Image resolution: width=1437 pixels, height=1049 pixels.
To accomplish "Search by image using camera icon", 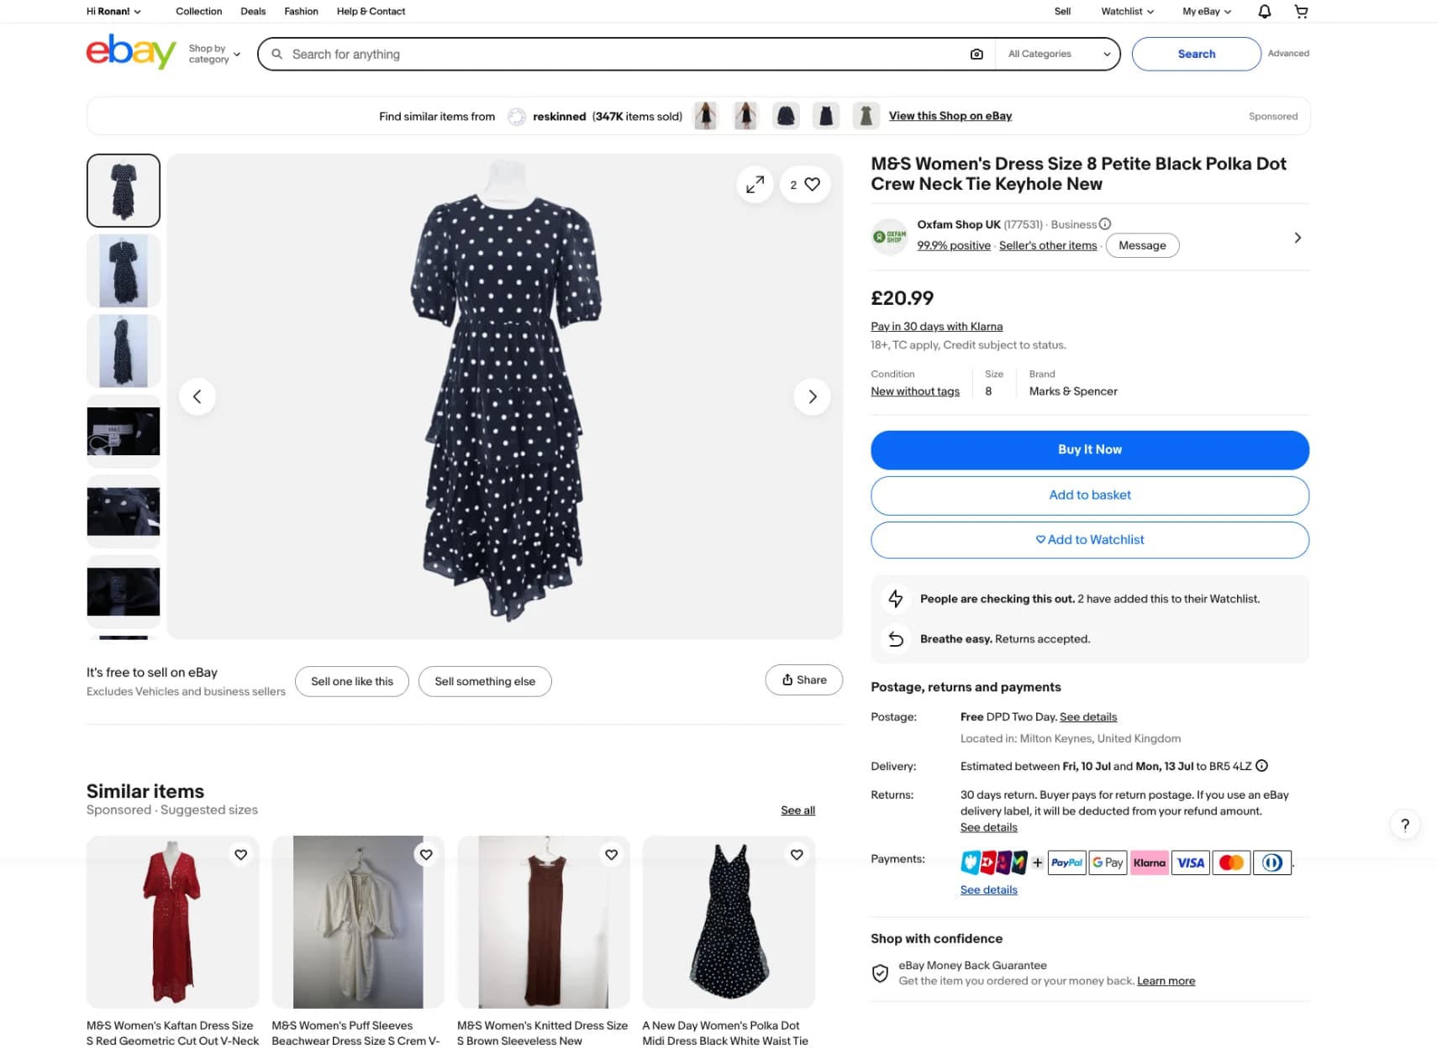I will [x=976, y=54].
